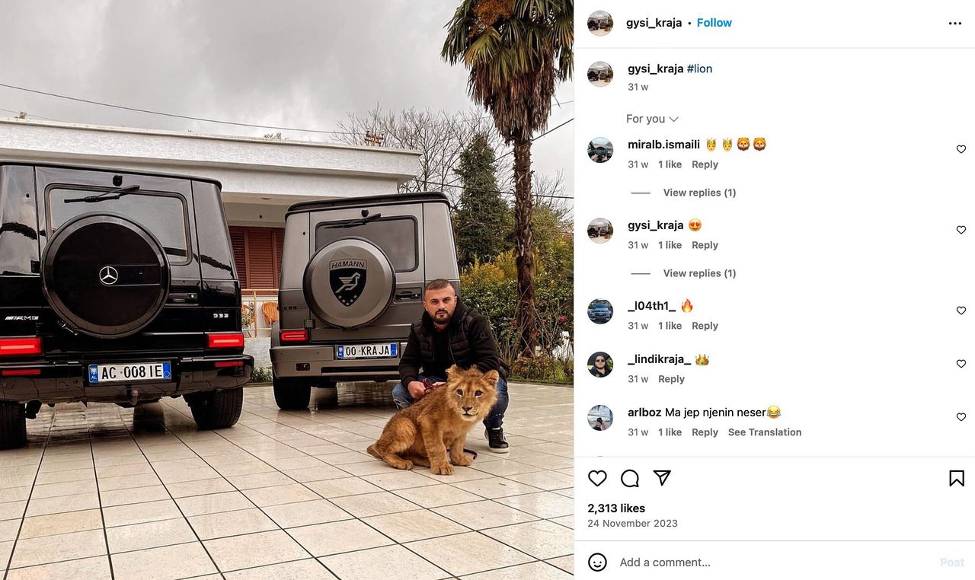View replies under gysi_kraja heart-eyes comment
975x580 pixels.
(x=699, y=273)
